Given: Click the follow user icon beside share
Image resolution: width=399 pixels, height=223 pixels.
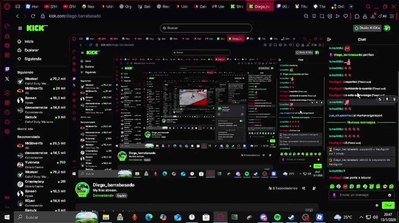Looking at the screenshot, I should click(314, 188).
